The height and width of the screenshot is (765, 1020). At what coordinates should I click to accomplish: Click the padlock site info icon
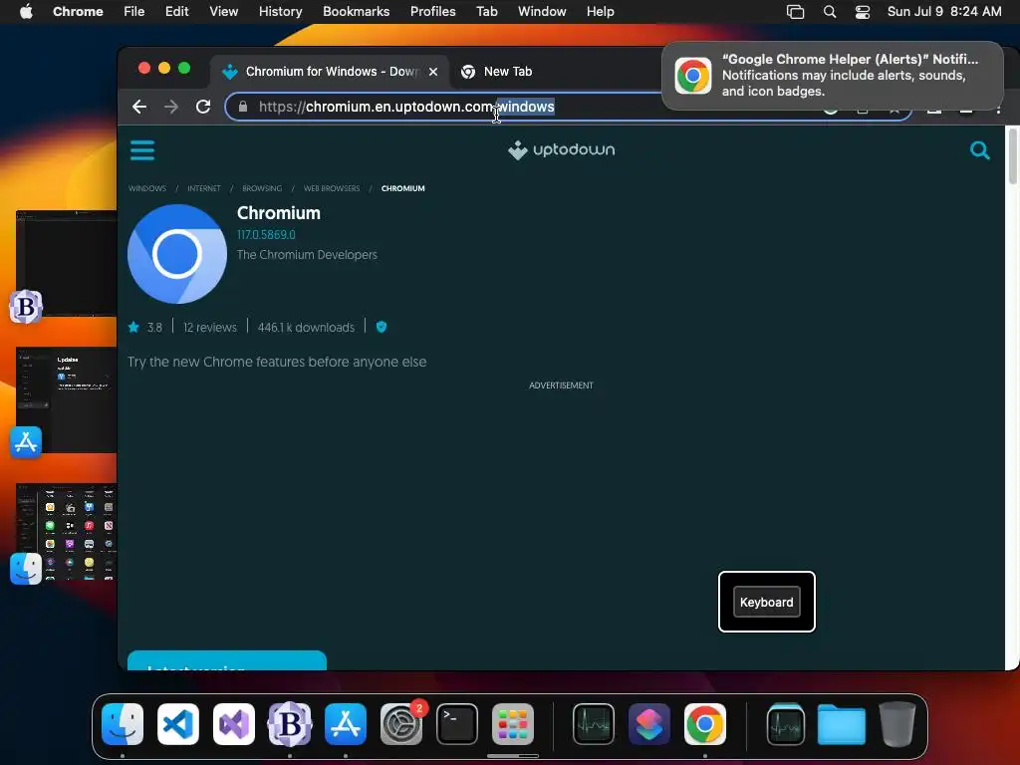click(243, 107)
